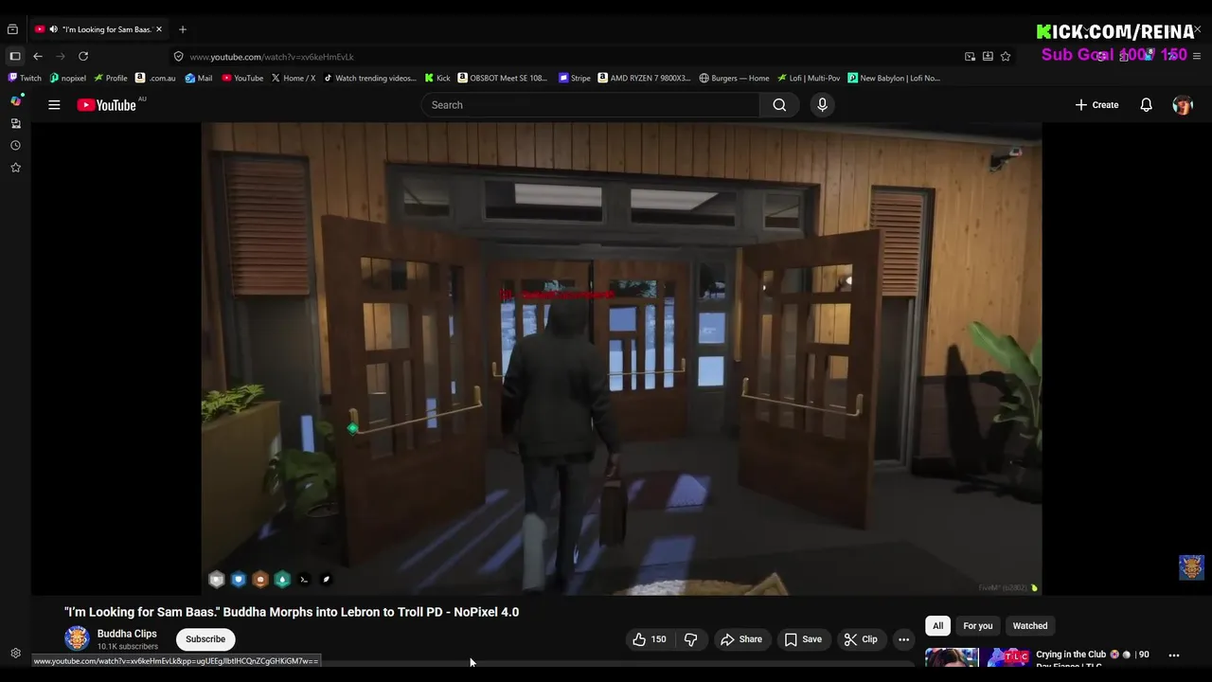
Task: Open a new browser tab
Action: (183, 29)
